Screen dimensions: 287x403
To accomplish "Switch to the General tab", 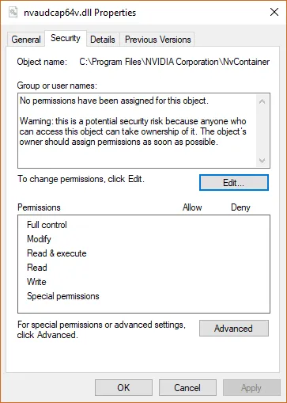I will coord(26,40).
